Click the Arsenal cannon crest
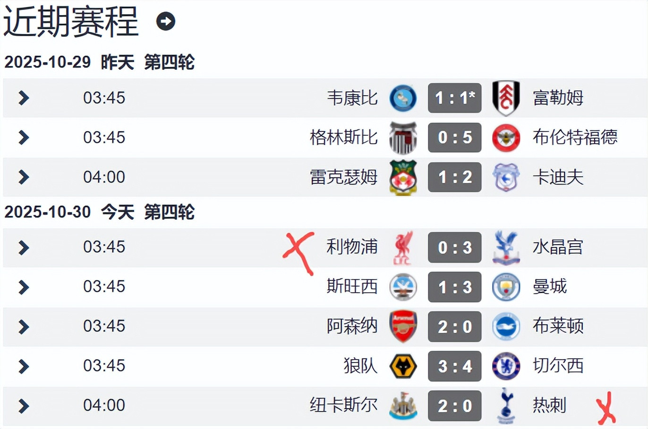 [403, 326]
